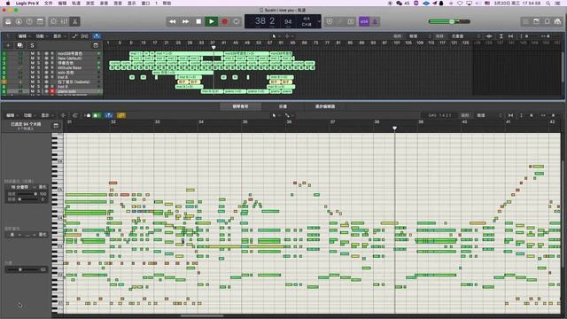Click the Horizontal Auto Zoom button

click(x=510, y=36)
